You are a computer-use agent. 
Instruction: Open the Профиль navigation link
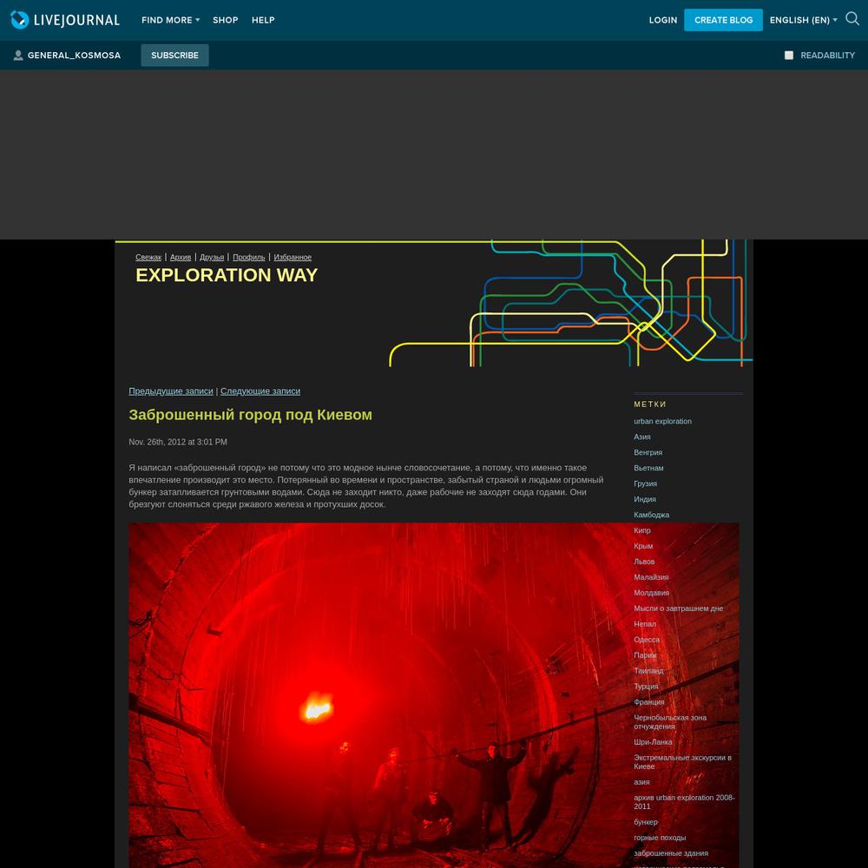pyautogui.click(x=249, y=258)
